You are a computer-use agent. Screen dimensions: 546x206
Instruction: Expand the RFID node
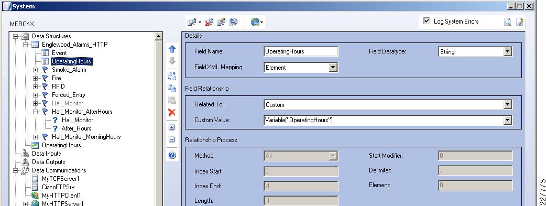pyautogui.click(x=35, y=86)
